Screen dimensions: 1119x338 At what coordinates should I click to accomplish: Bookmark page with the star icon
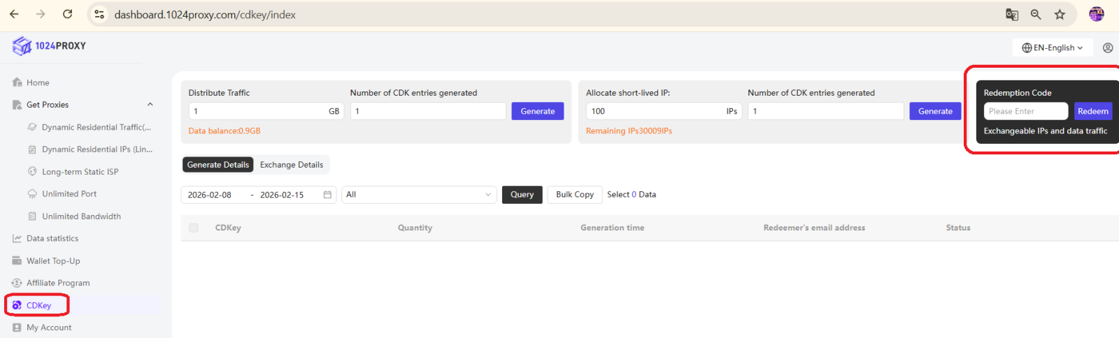(1060, 15)
